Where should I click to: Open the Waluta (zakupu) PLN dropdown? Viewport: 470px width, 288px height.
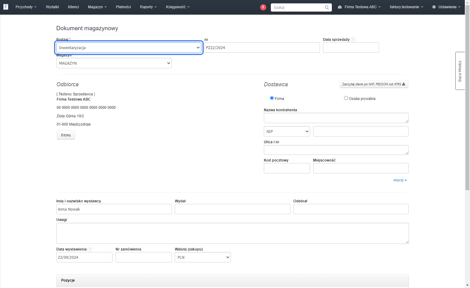click(203, 257)
